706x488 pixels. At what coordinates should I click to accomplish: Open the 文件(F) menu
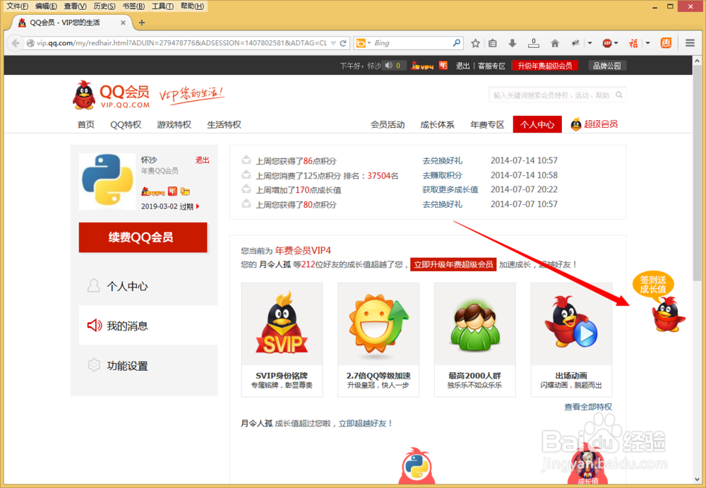click(x=17, y=6)
